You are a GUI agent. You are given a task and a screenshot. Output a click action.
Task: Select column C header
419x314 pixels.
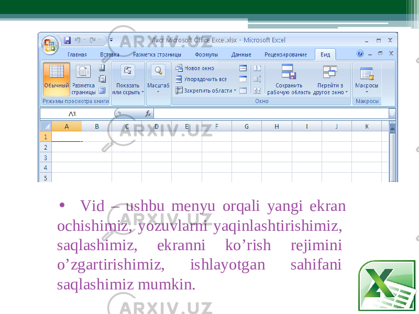(x=127, y=126)
